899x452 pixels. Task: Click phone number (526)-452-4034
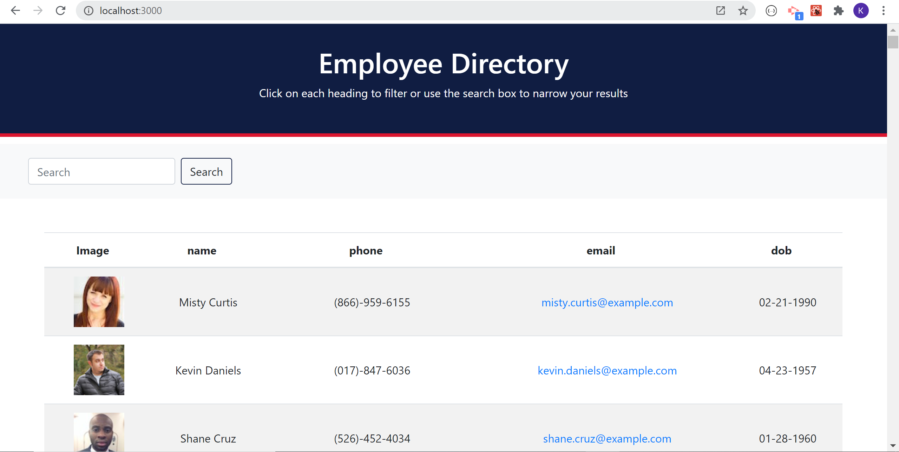click(x=372, y=439)
